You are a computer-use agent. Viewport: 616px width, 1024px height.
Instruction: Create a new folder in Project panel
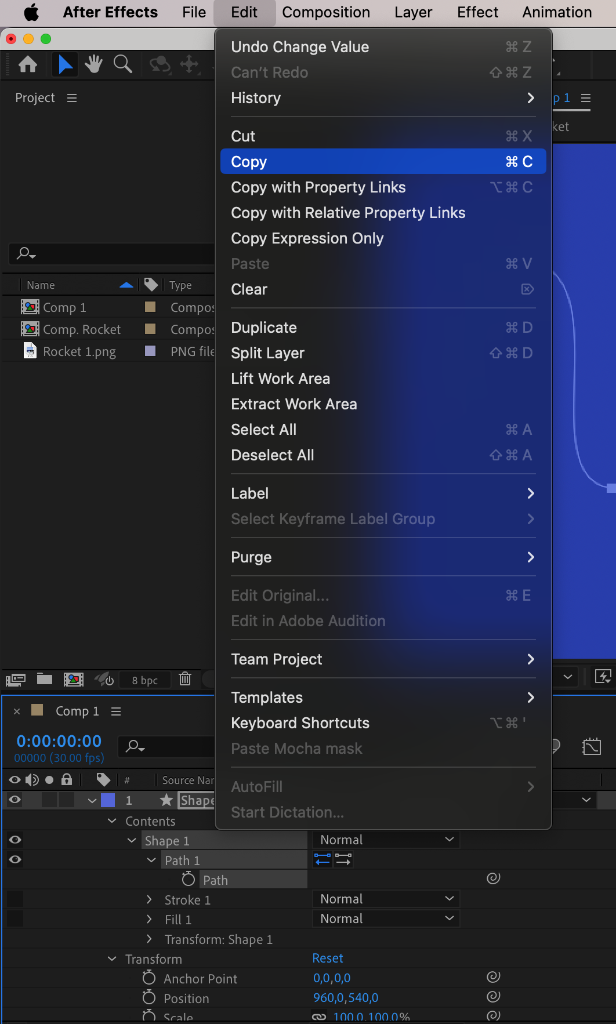tap(45, 679)
